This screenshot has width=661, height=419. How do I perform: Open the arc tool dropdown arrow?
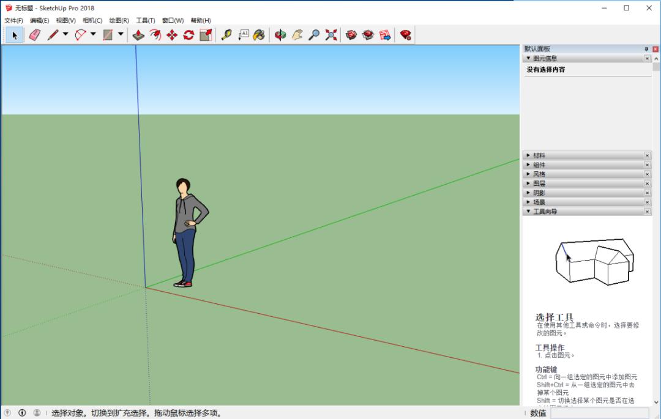click(93, 35)
